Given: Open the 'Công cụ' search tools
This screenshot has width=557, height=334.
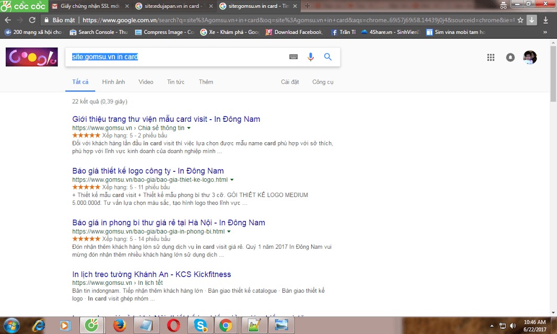Looking at the screenshot, I should point(323,82).
